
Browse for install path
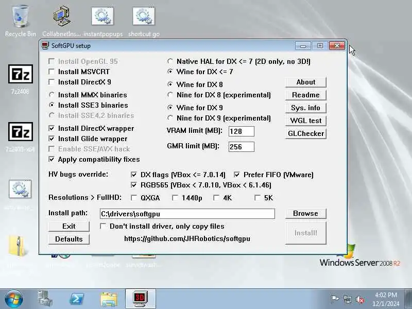[x=305, y=213]
